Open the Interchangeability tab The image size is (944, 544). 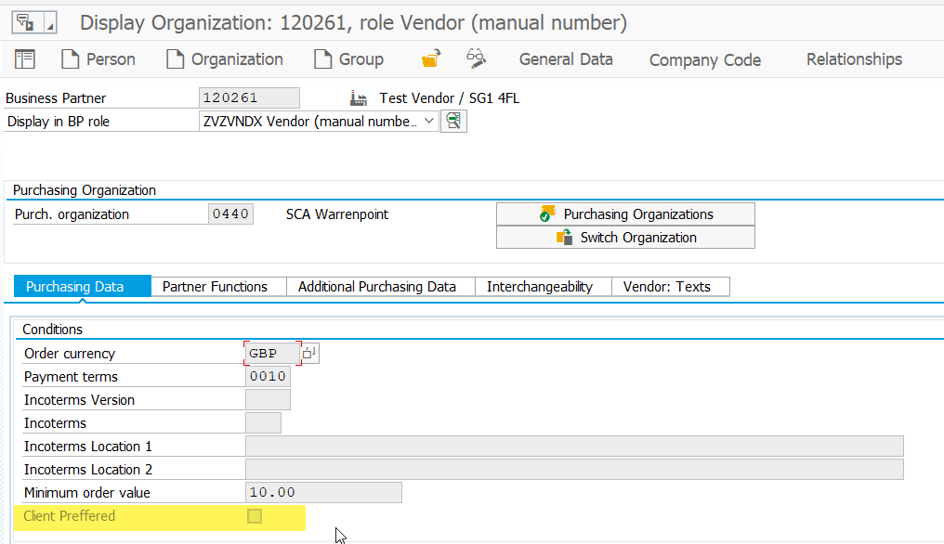pyautogui.click(x=543, y=286)
